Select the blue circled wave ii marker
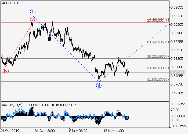Viewport: 188px width, 134px height. pyautogui.click(x=99, y=86)
